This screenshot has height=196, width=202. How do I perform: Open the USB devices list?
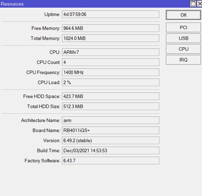point(183,38)
